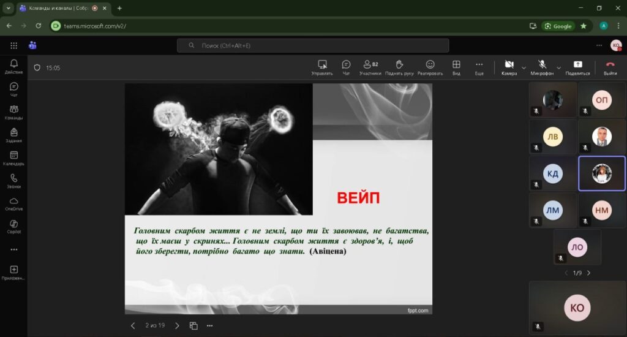Image resolution: width=627 pixels, height=337 pixels.
Task: Go to the next participants page
Action: [589, 273]
